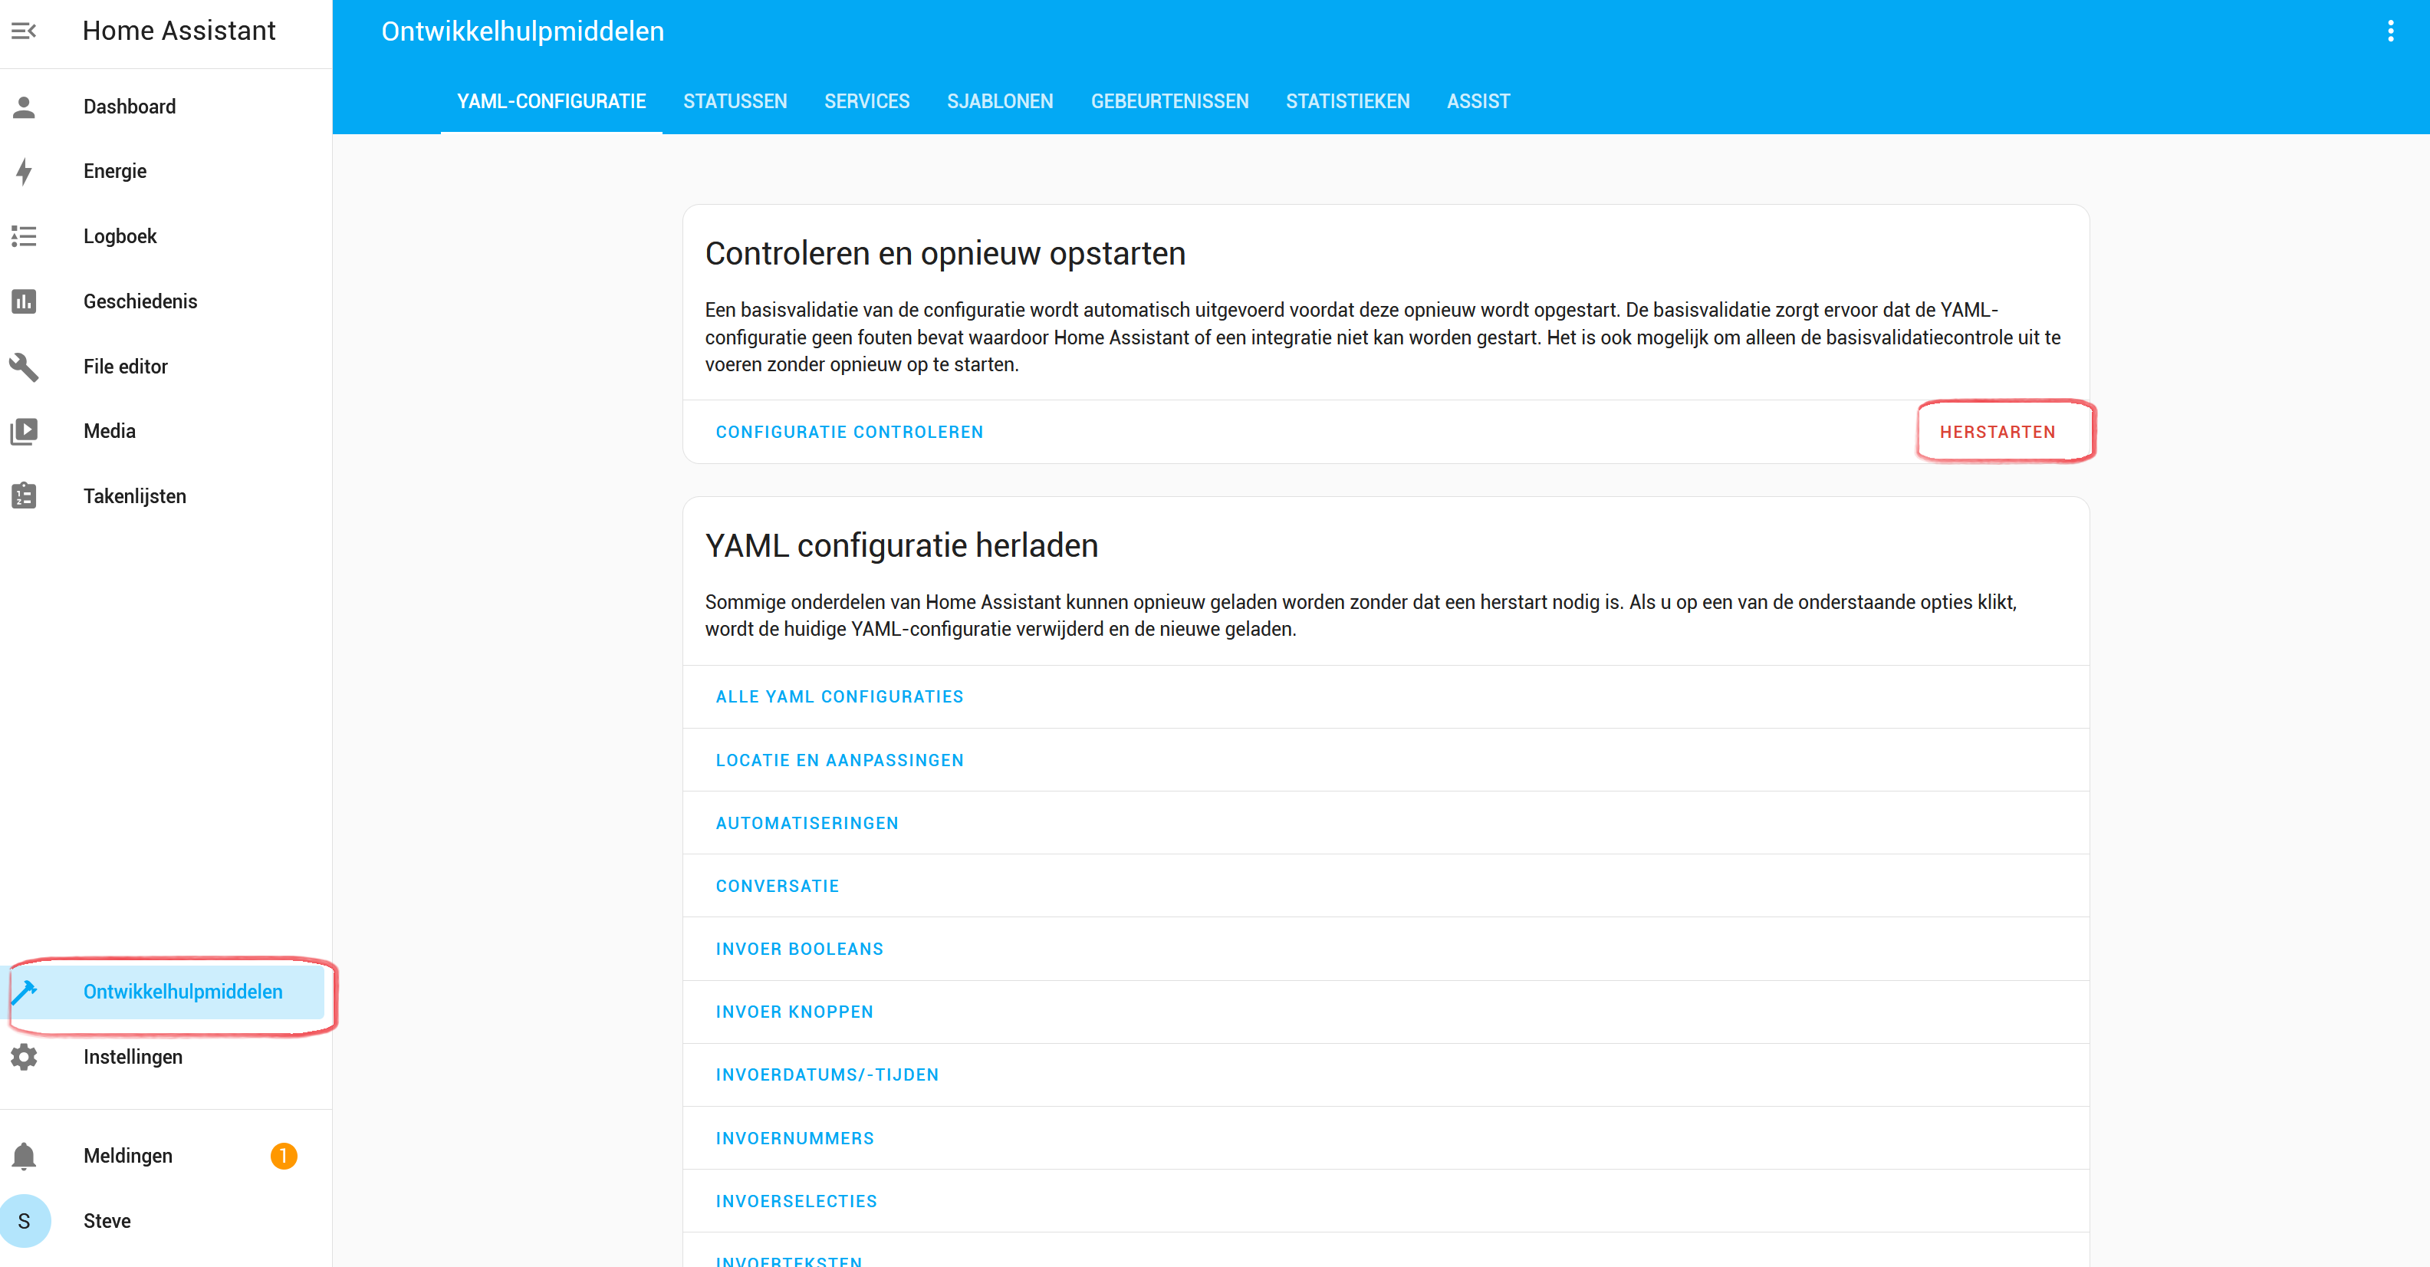This screenshot has height=1267, width=2430.
Task: Switch to the YAML-configuratie tab
Action: [551, 101]
